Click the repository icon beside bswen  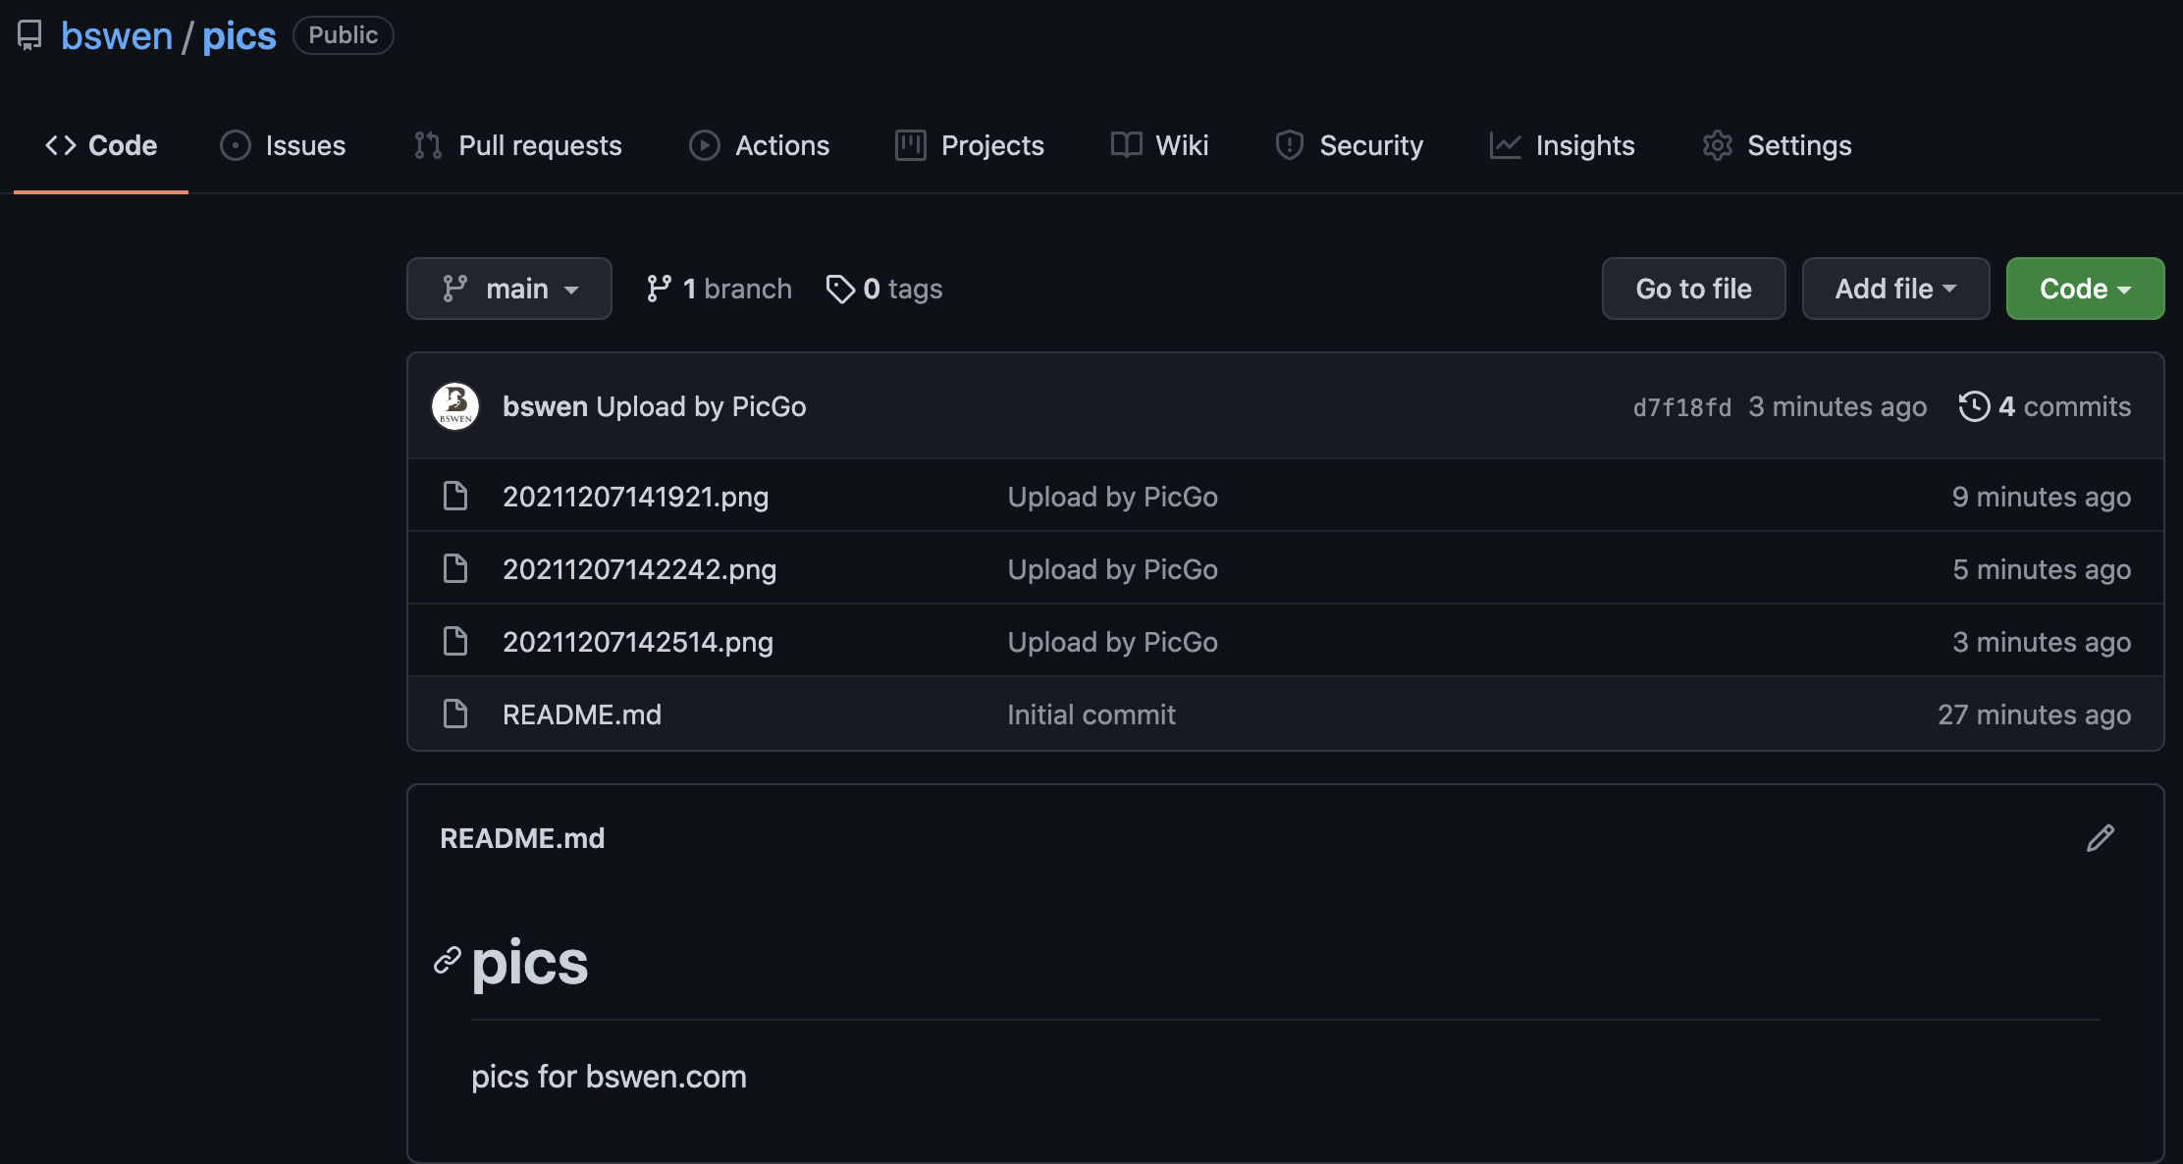click(x=29, y=35)
